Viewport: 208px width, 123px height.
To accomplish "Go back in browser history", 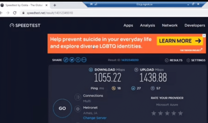I will 1,13.
